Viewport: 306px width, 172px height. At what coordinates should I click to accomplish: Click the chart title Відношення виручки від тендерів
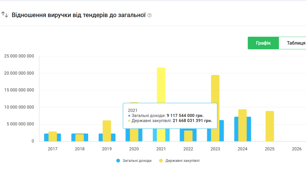78,15
